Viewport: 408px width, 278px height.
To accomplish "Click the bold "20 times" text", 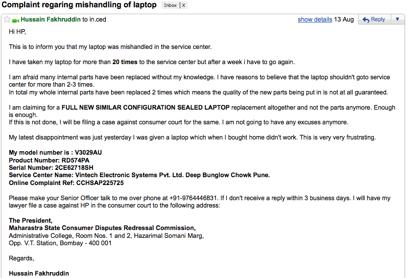I will click(125, 62).
